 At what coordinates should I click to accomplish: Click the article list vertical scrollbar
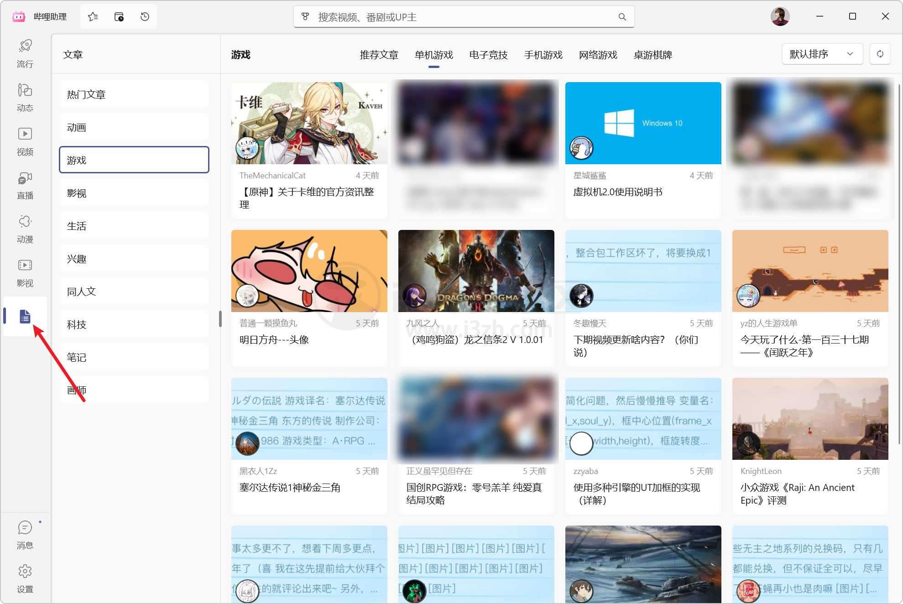[899, 265]
